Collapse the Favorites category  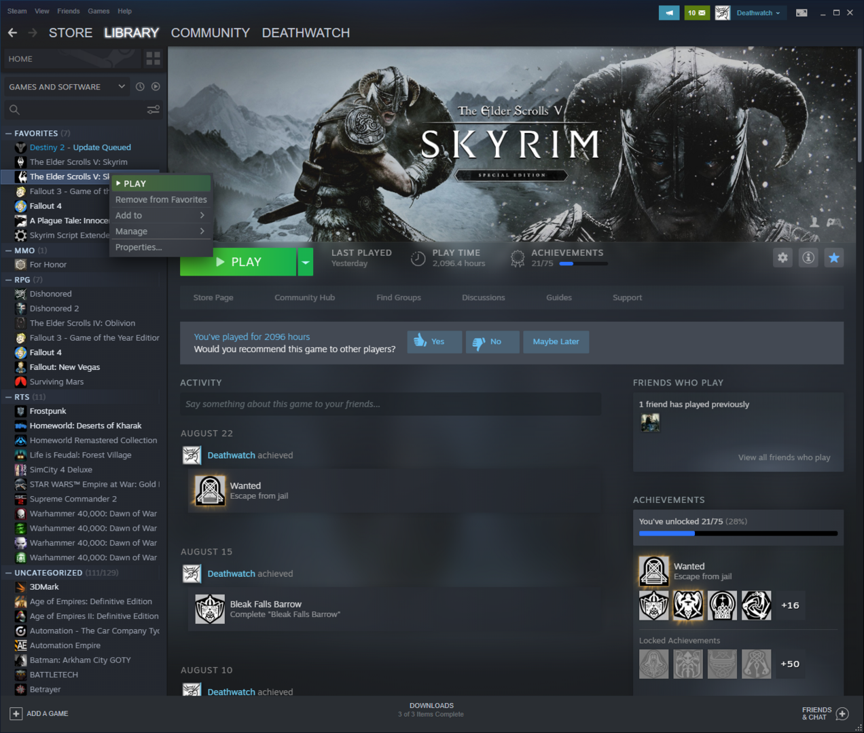tap(9, 134)
